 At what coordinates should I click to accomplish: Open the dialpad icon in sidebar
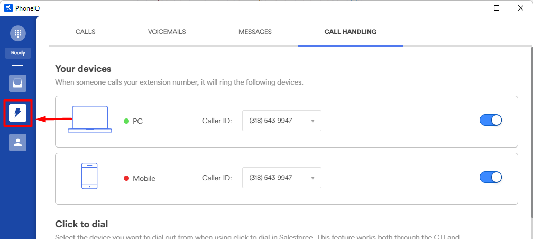[x=18, y=33]
